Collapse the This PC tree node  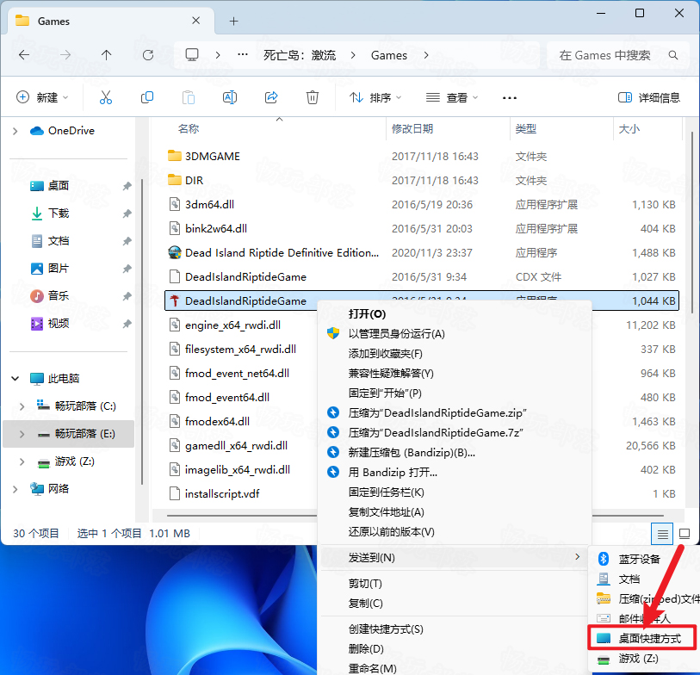click(x=15, y=379)
